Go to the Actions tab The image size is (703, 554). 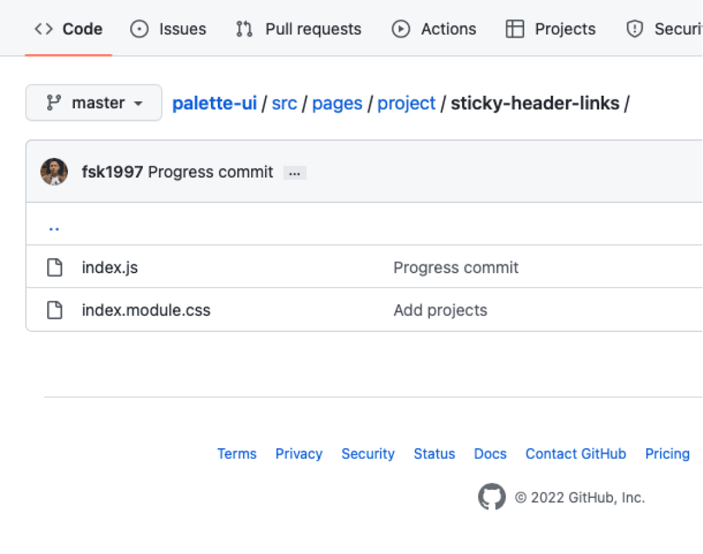434,29
